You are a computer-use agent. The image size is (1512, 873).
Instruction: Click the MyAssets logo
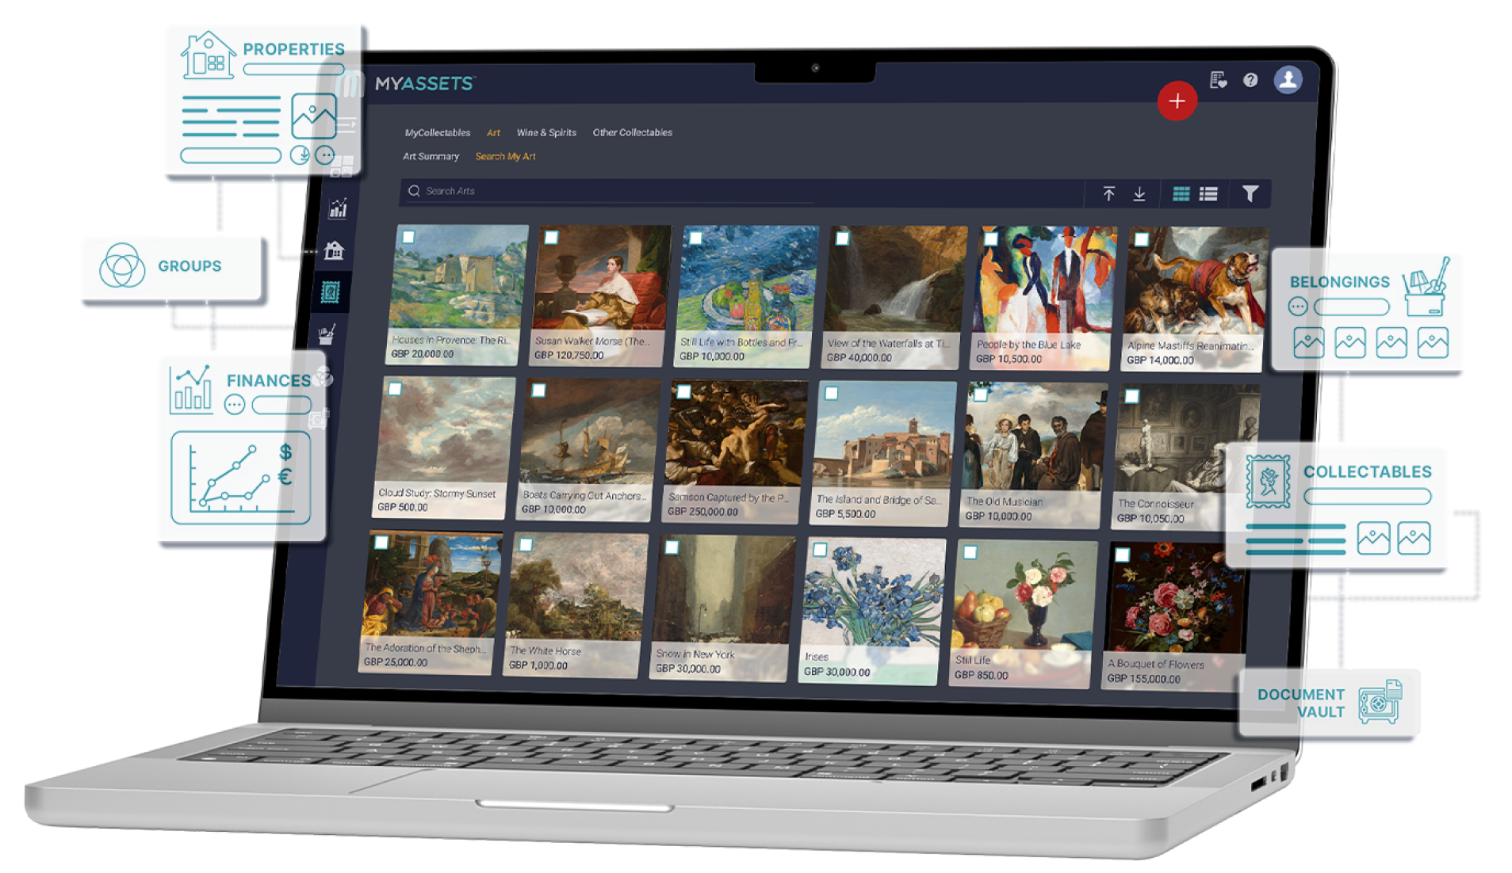coord(424,83)
